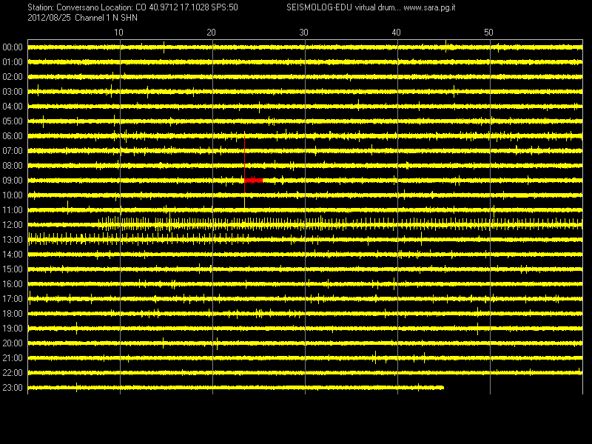This screenshot has height=444, width=592.
Task: Click the 23:00 hour row label
Action: (13, 388)
